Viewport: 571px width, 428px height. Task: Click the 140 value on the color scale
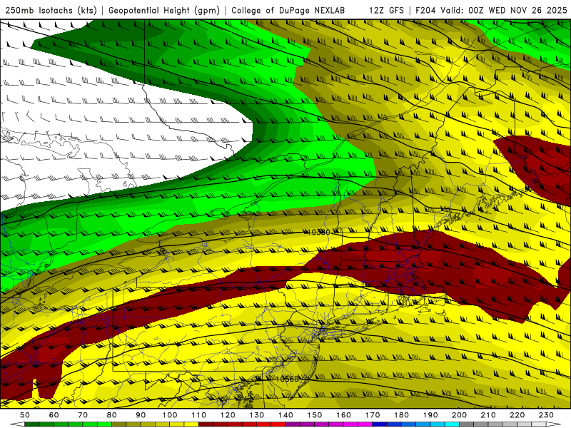click(x=285, y=415)
